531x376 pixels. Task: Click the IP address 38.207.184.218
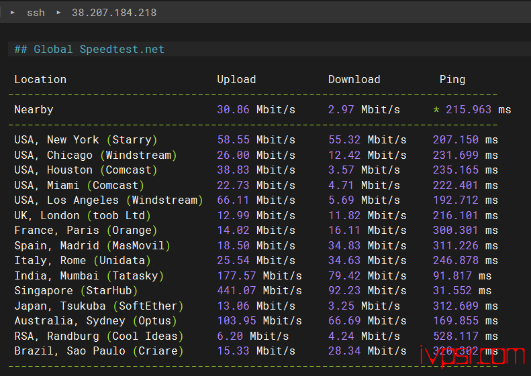[x=114, y=13]
